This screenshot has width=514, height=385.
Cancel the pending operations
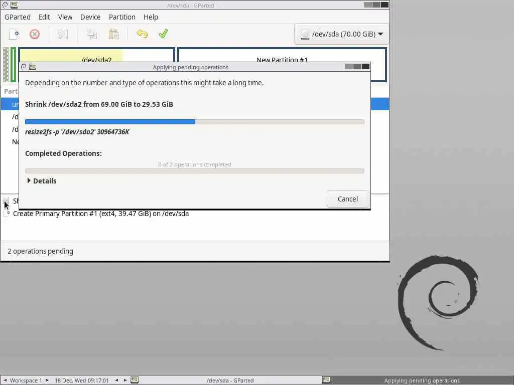(x=348, y=199)
